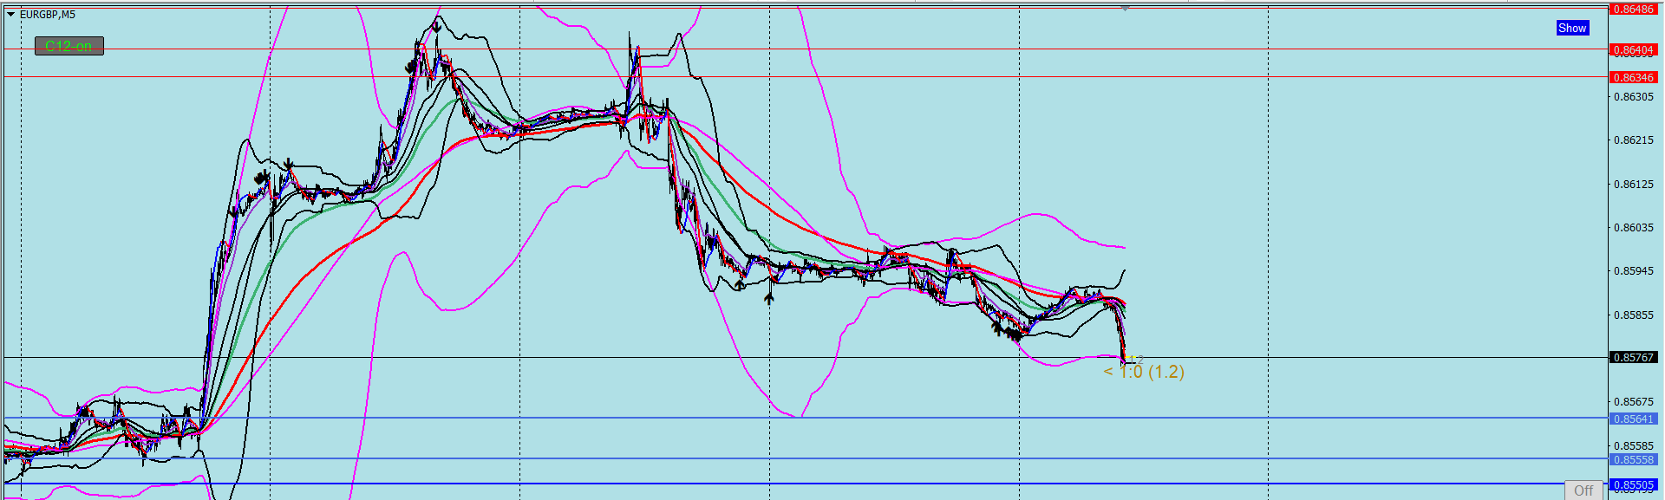Screen dimensions: 1665x500
Task: Select the red 0.86486 price label
Action: pos(1633,10)
